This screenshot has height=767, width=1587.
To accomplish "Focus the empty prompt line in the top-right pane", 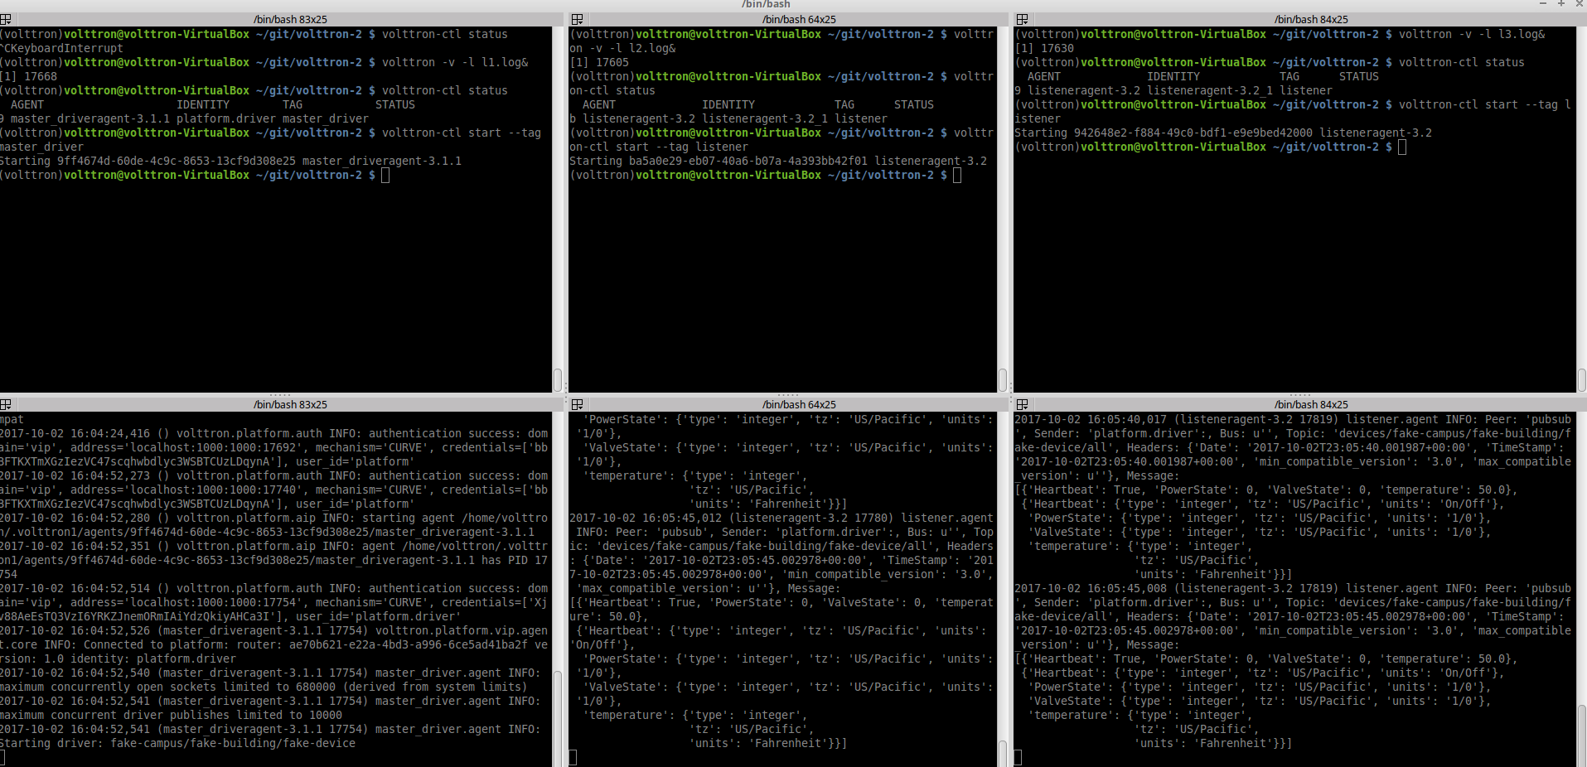I will coord(1211,147).
